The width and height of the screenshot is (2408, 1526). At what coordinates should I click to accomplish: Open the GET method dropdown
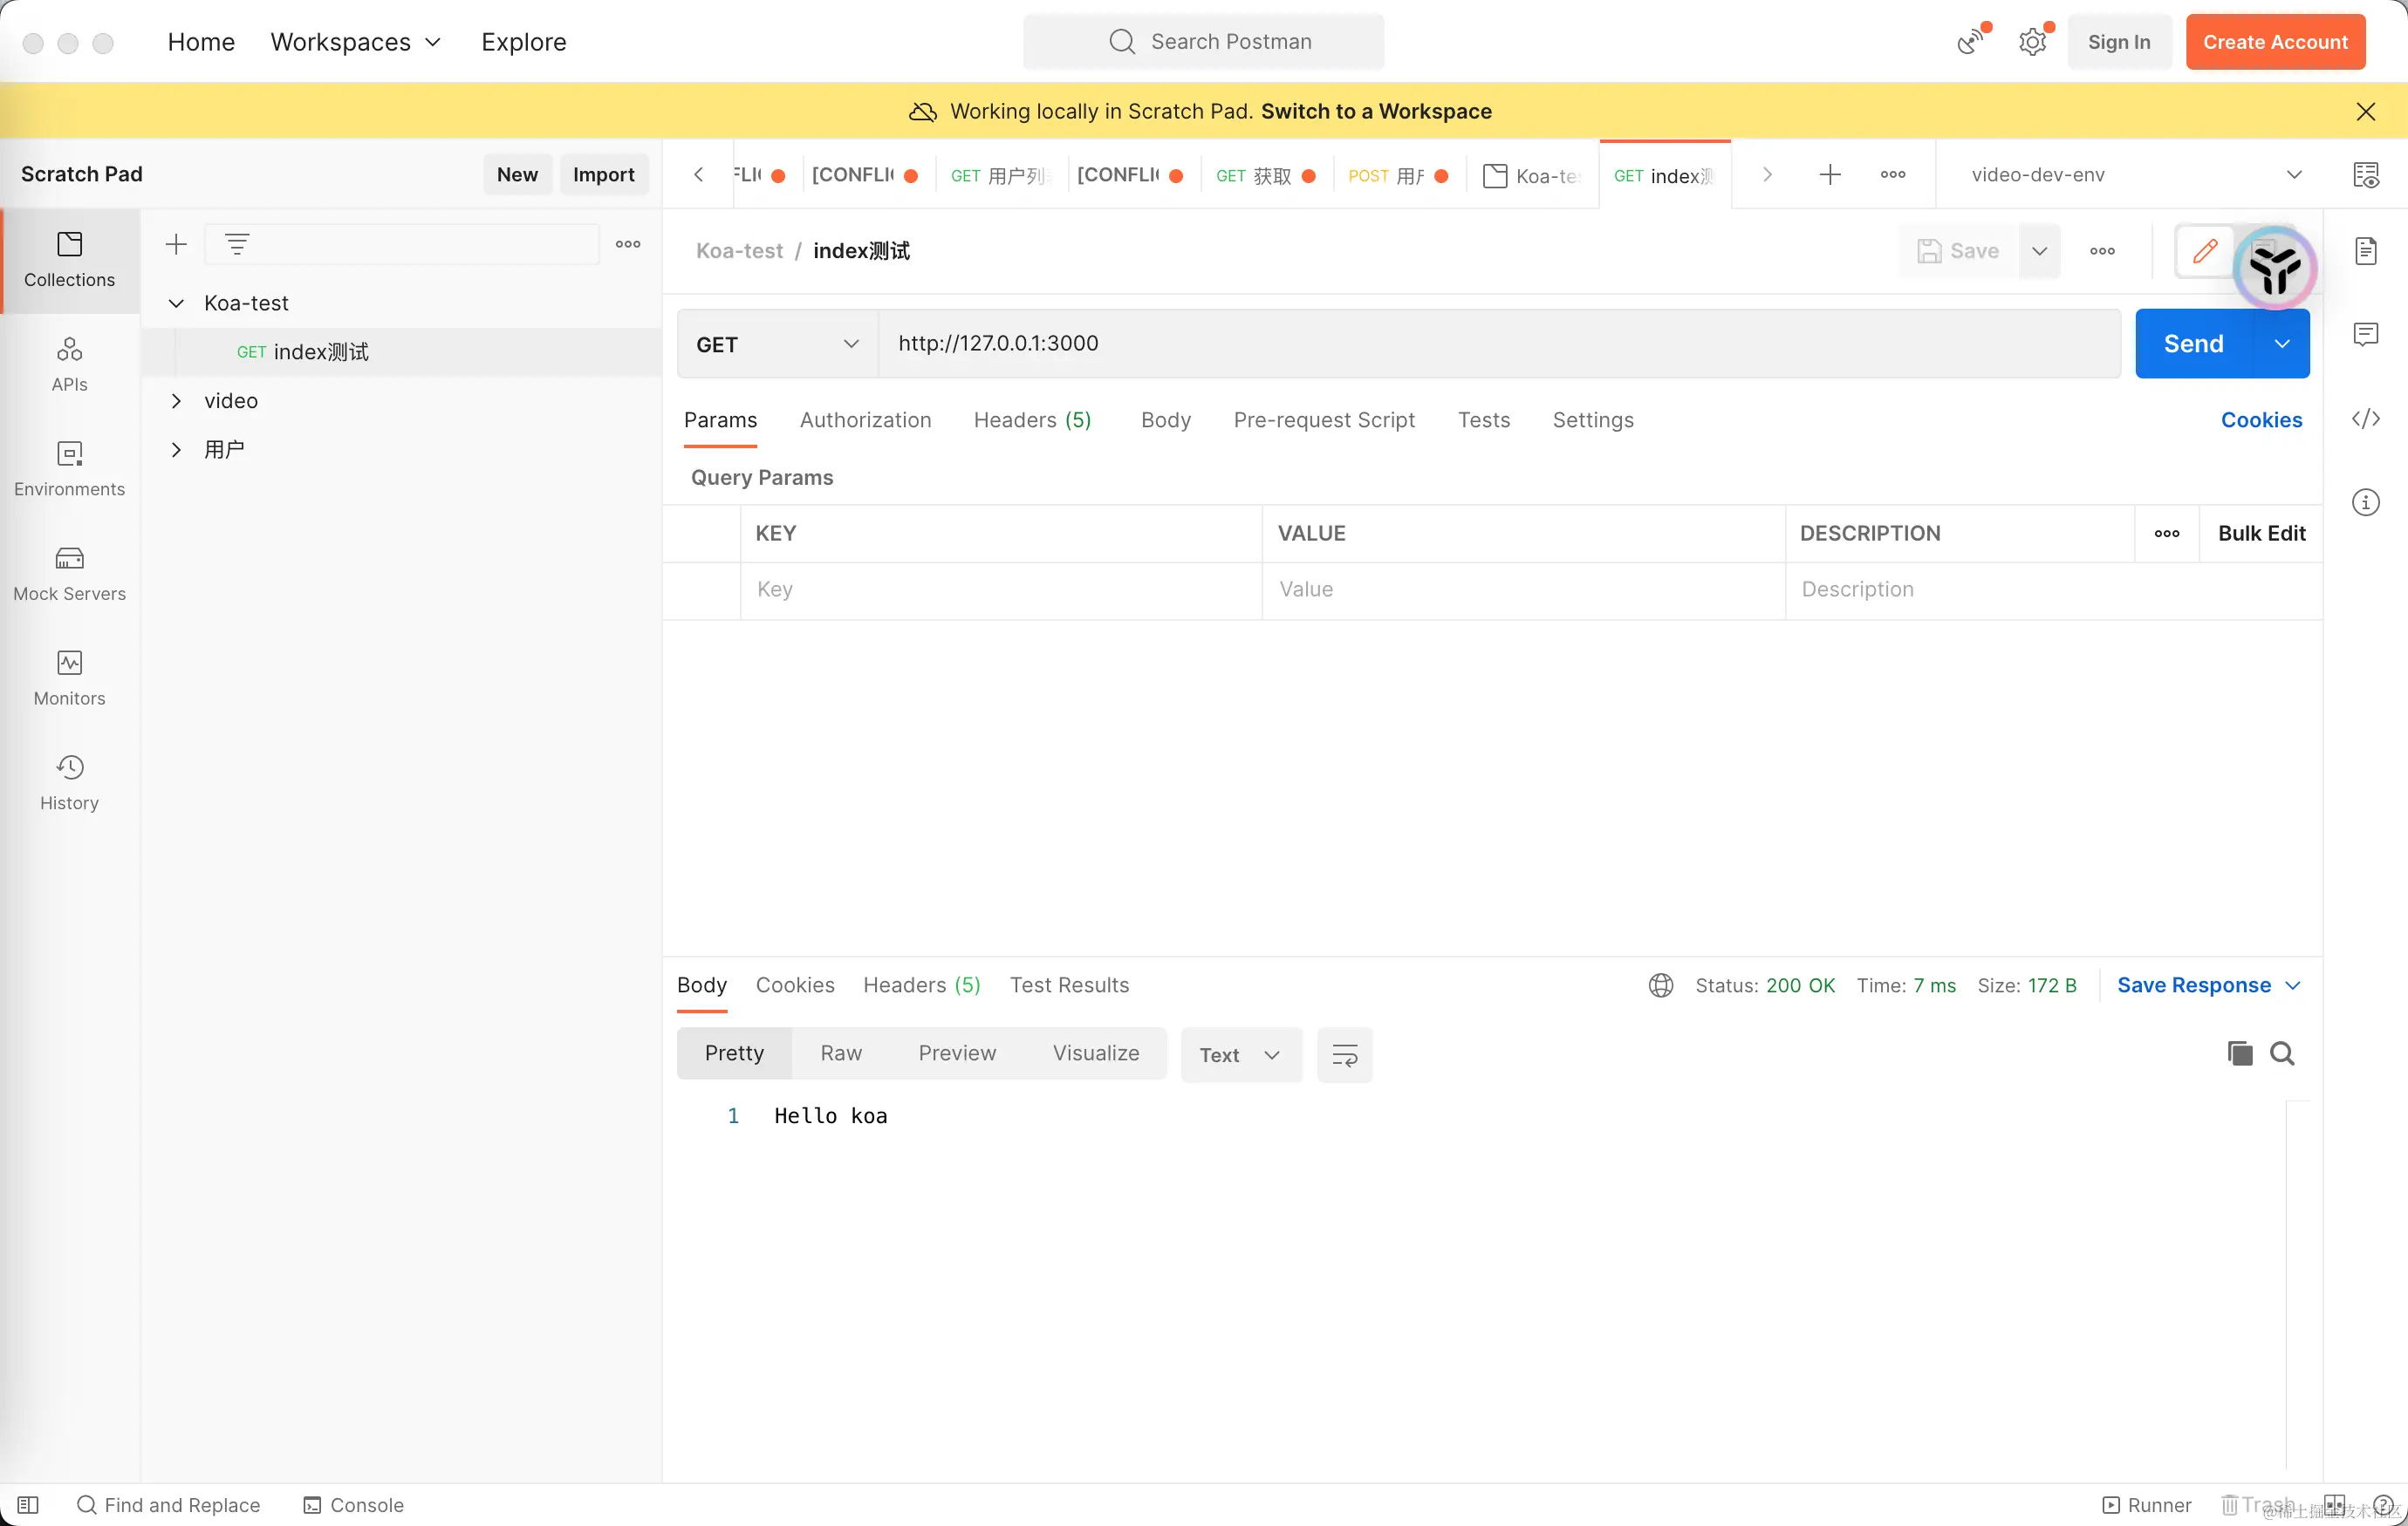(x=777, y=344)
